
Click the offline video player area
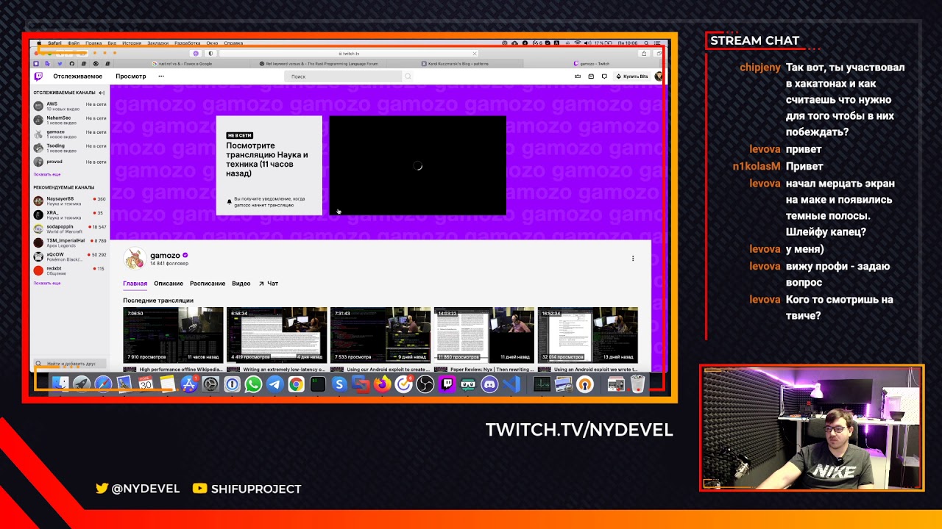[417, 165]
